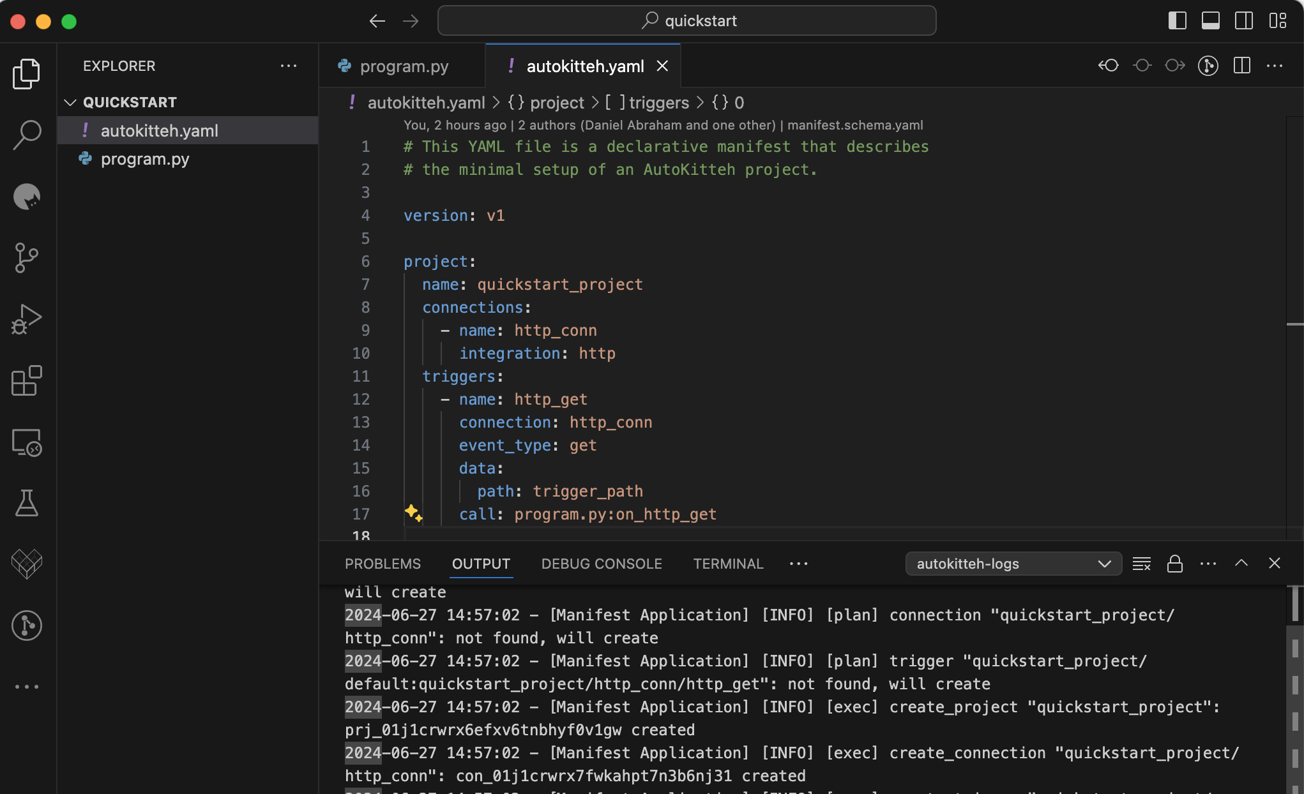1304x794 pixels.
Task: Open the Git Graph activity icon
Action: pyautogui.click(x=27, y=625)
